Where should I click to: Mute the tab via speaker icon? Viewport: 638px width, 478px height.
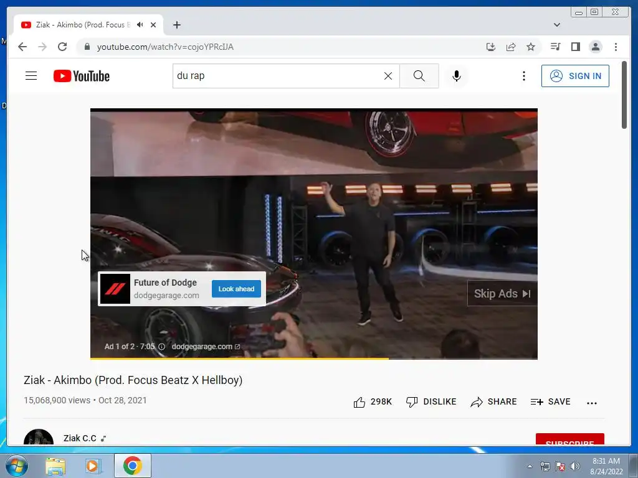point(140,25)
